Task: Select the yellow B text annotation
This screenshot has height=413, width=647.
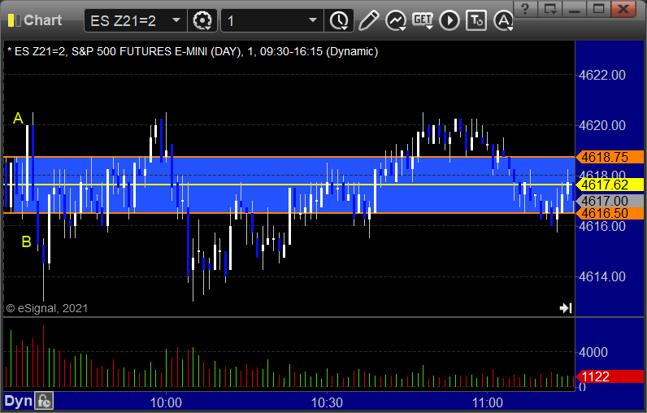Action: click(26, 241)
